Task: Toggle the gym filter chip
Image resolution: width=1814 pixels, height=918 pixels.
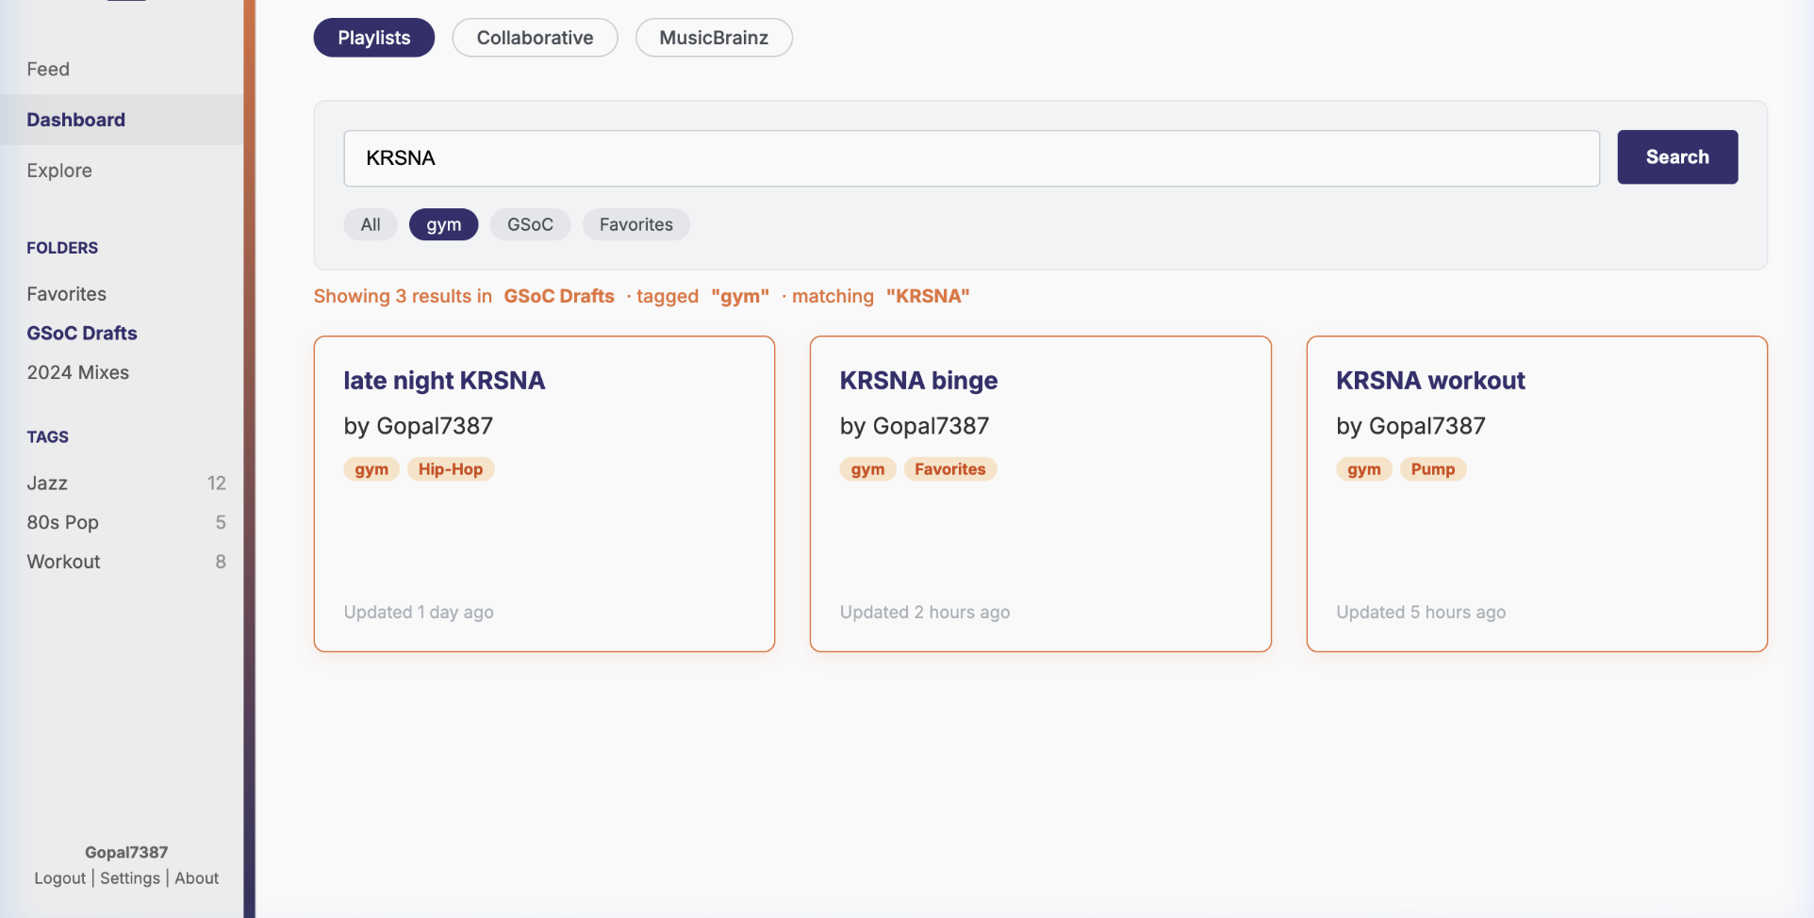Action: tap(443, 224)
